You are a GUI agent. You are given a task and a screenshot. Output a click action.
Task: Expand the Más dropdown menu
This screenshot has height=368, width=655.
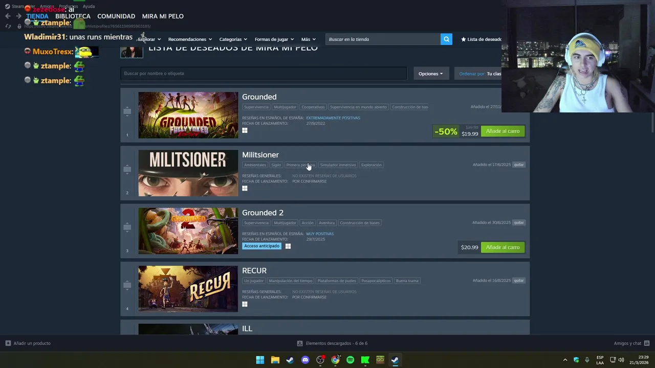309,39
